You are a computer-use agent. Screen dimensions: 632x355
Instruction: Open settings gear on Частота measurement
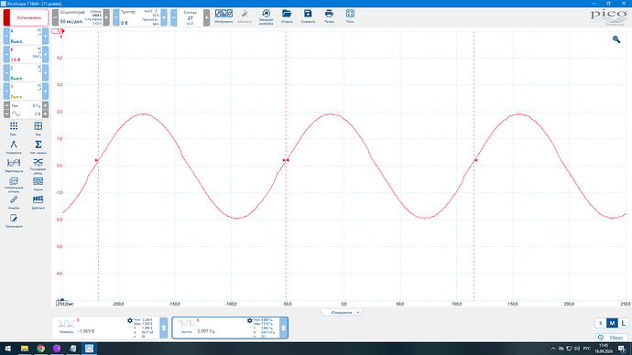click(249, 321)
